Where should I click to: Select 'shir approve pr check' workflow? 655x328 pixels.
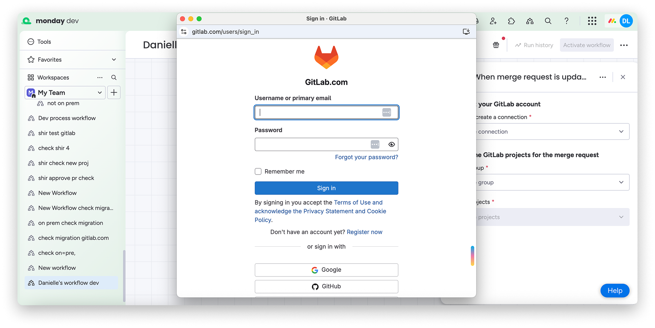coord(66,178)
